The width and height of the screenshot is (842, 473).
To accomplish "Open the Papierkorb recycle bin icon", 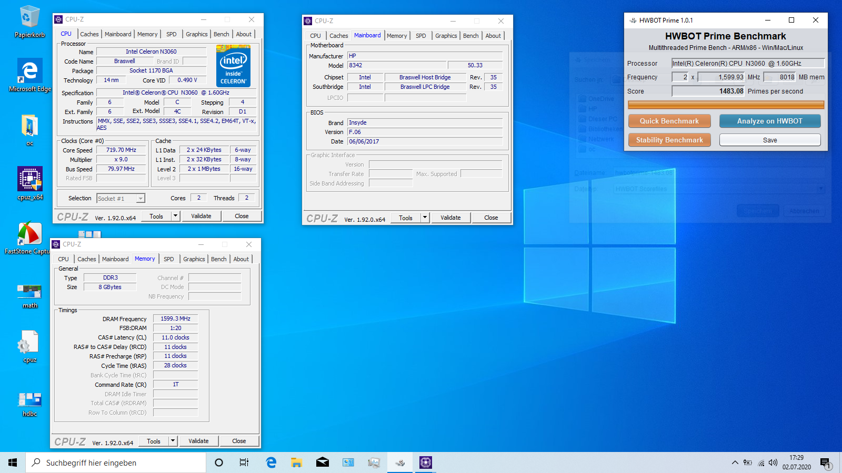I will (x=29, y=22).
